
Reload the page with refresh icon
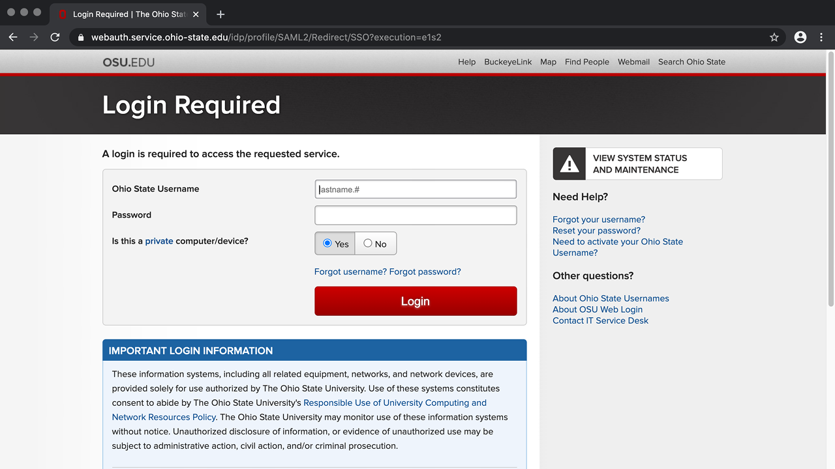click(x=55, y=37)
